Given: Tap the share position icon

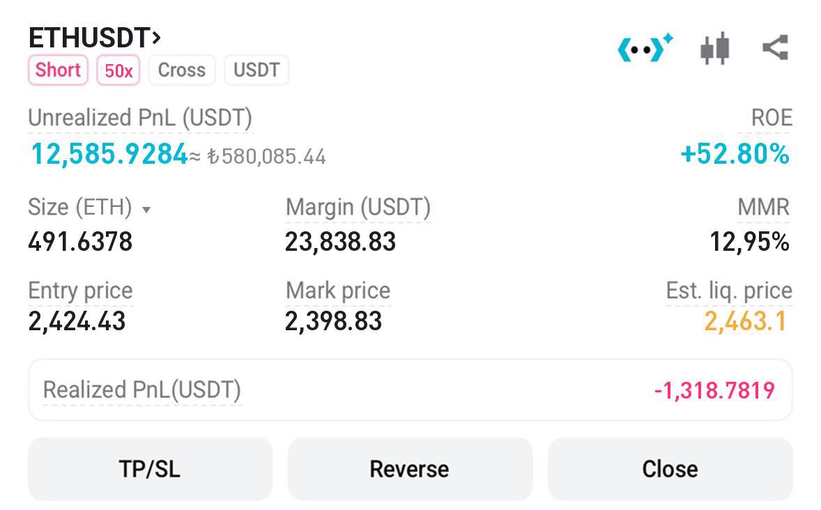Looking at the screenshot, I should [776, 47].
